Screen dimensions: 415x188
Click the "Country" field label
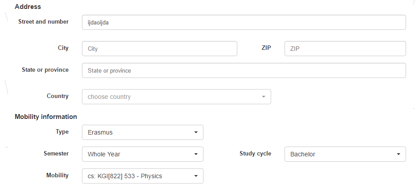(x=57, y=96)
